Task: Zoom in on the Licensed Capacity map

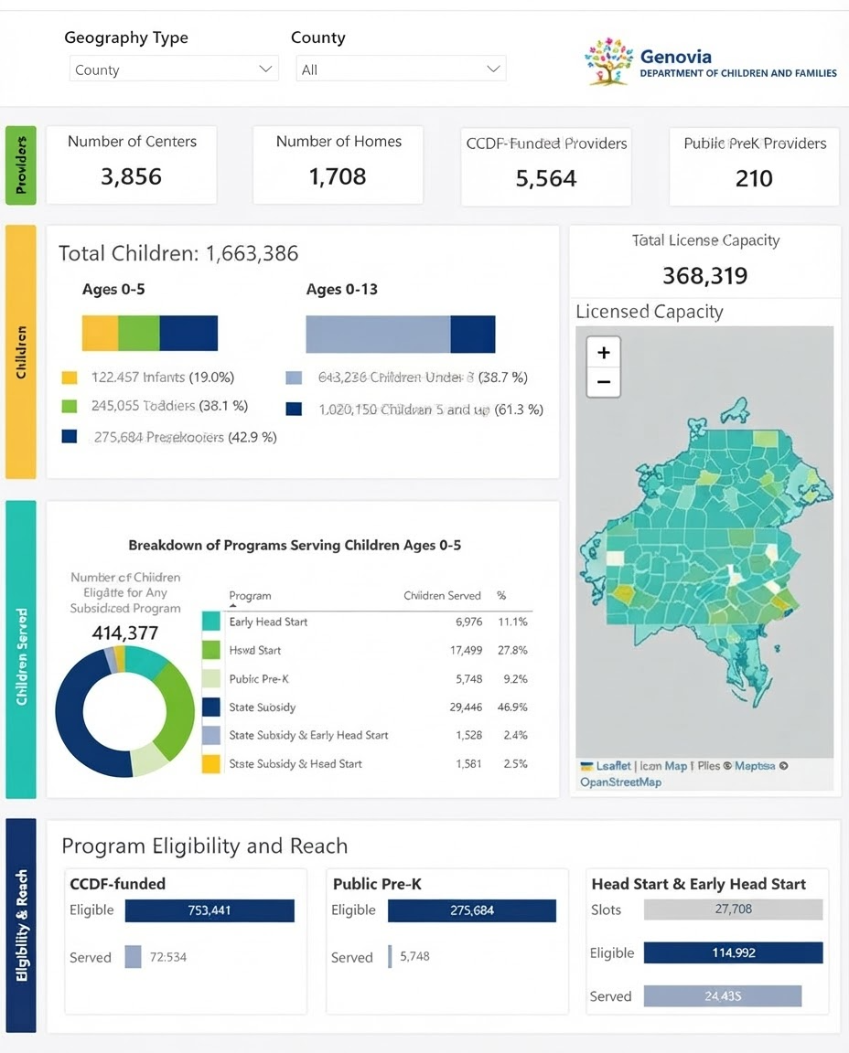Action: [x=604, y=353]
